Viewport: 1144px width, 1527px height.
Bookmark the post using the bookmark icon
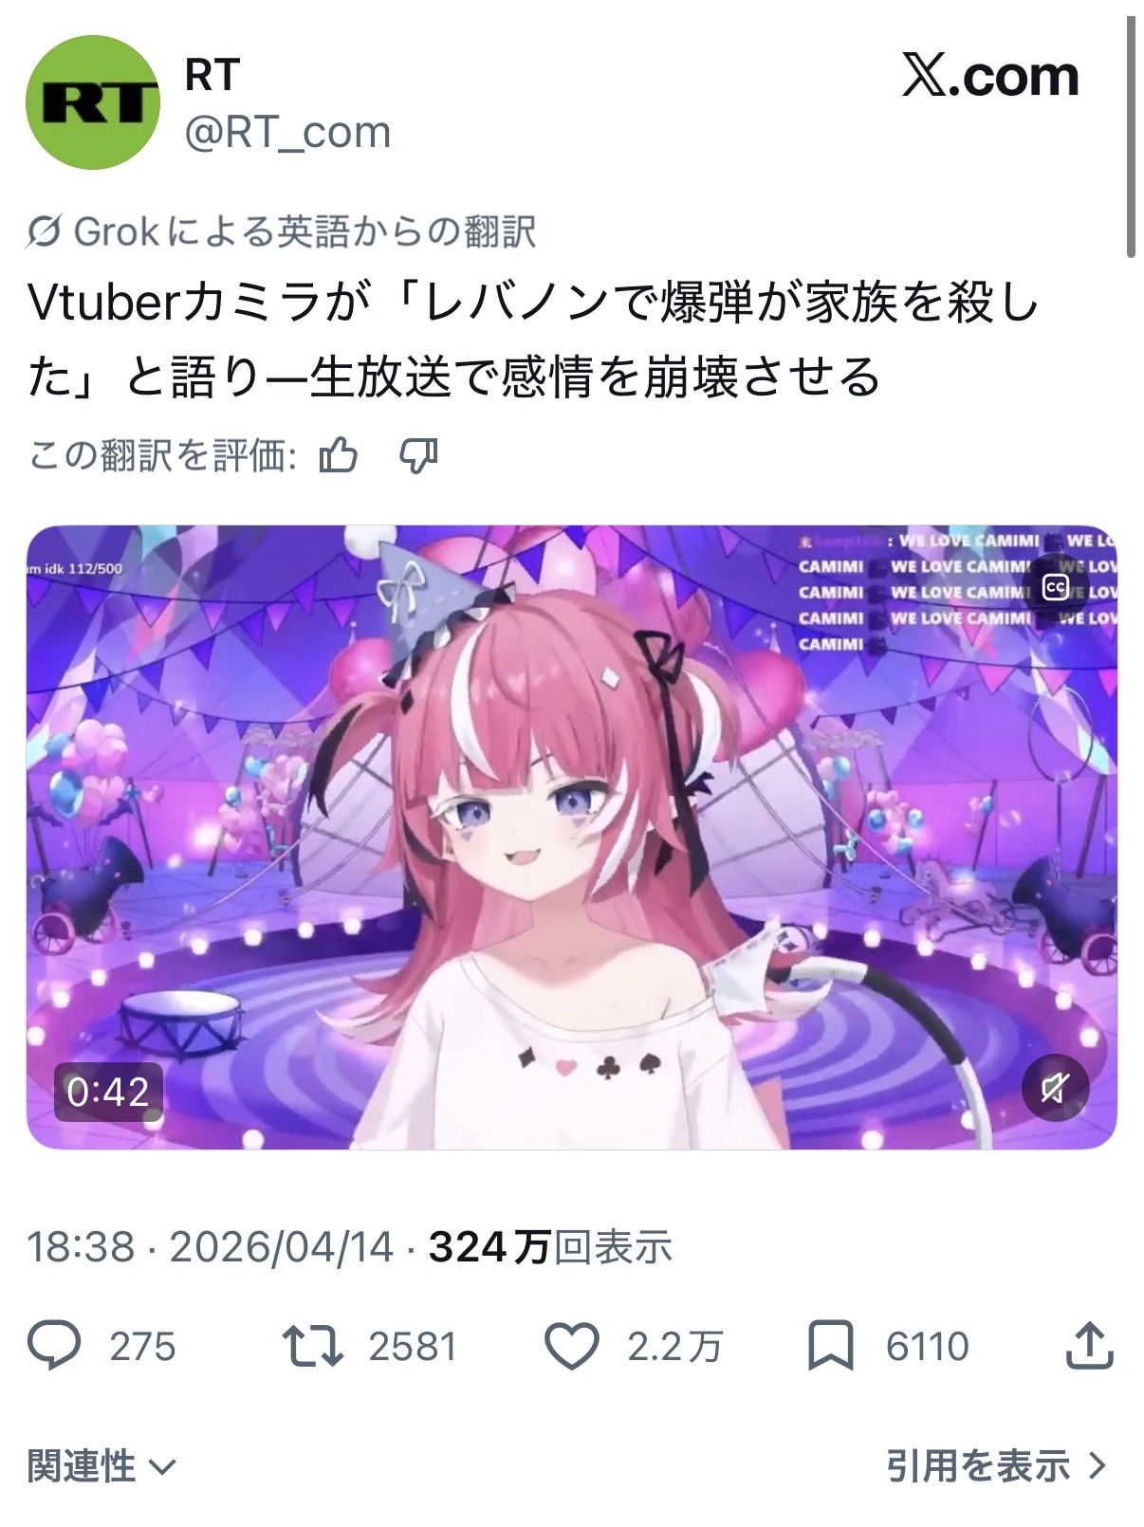pos(831,1346)
